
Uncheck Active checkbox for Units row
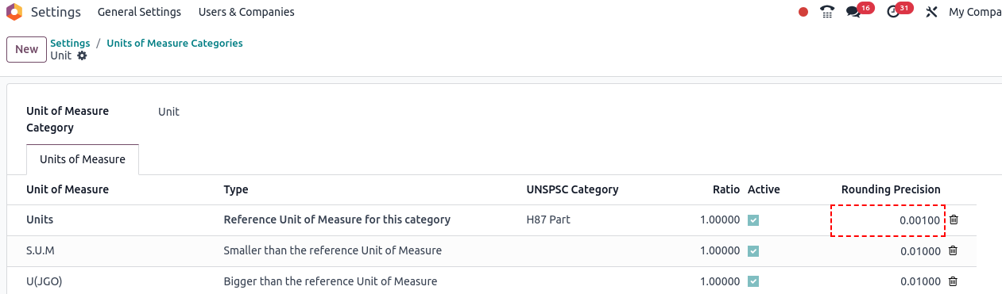(x=753, y=220)
